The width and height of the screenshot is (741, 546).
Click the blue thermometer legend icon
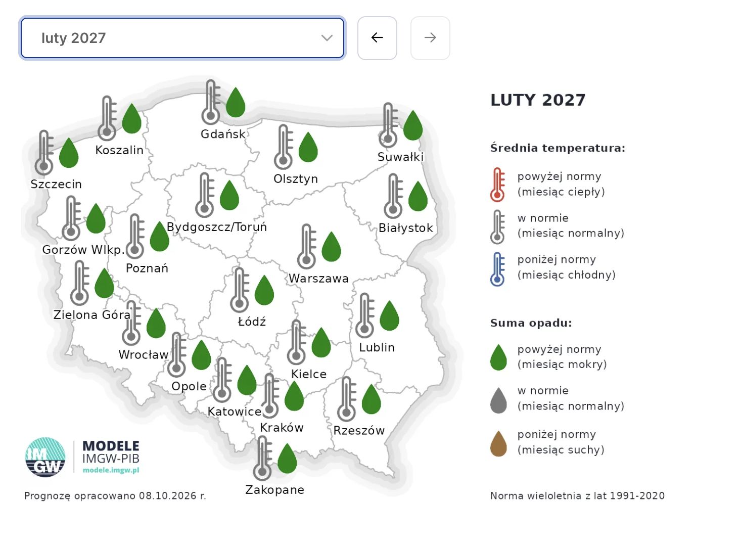498,269
